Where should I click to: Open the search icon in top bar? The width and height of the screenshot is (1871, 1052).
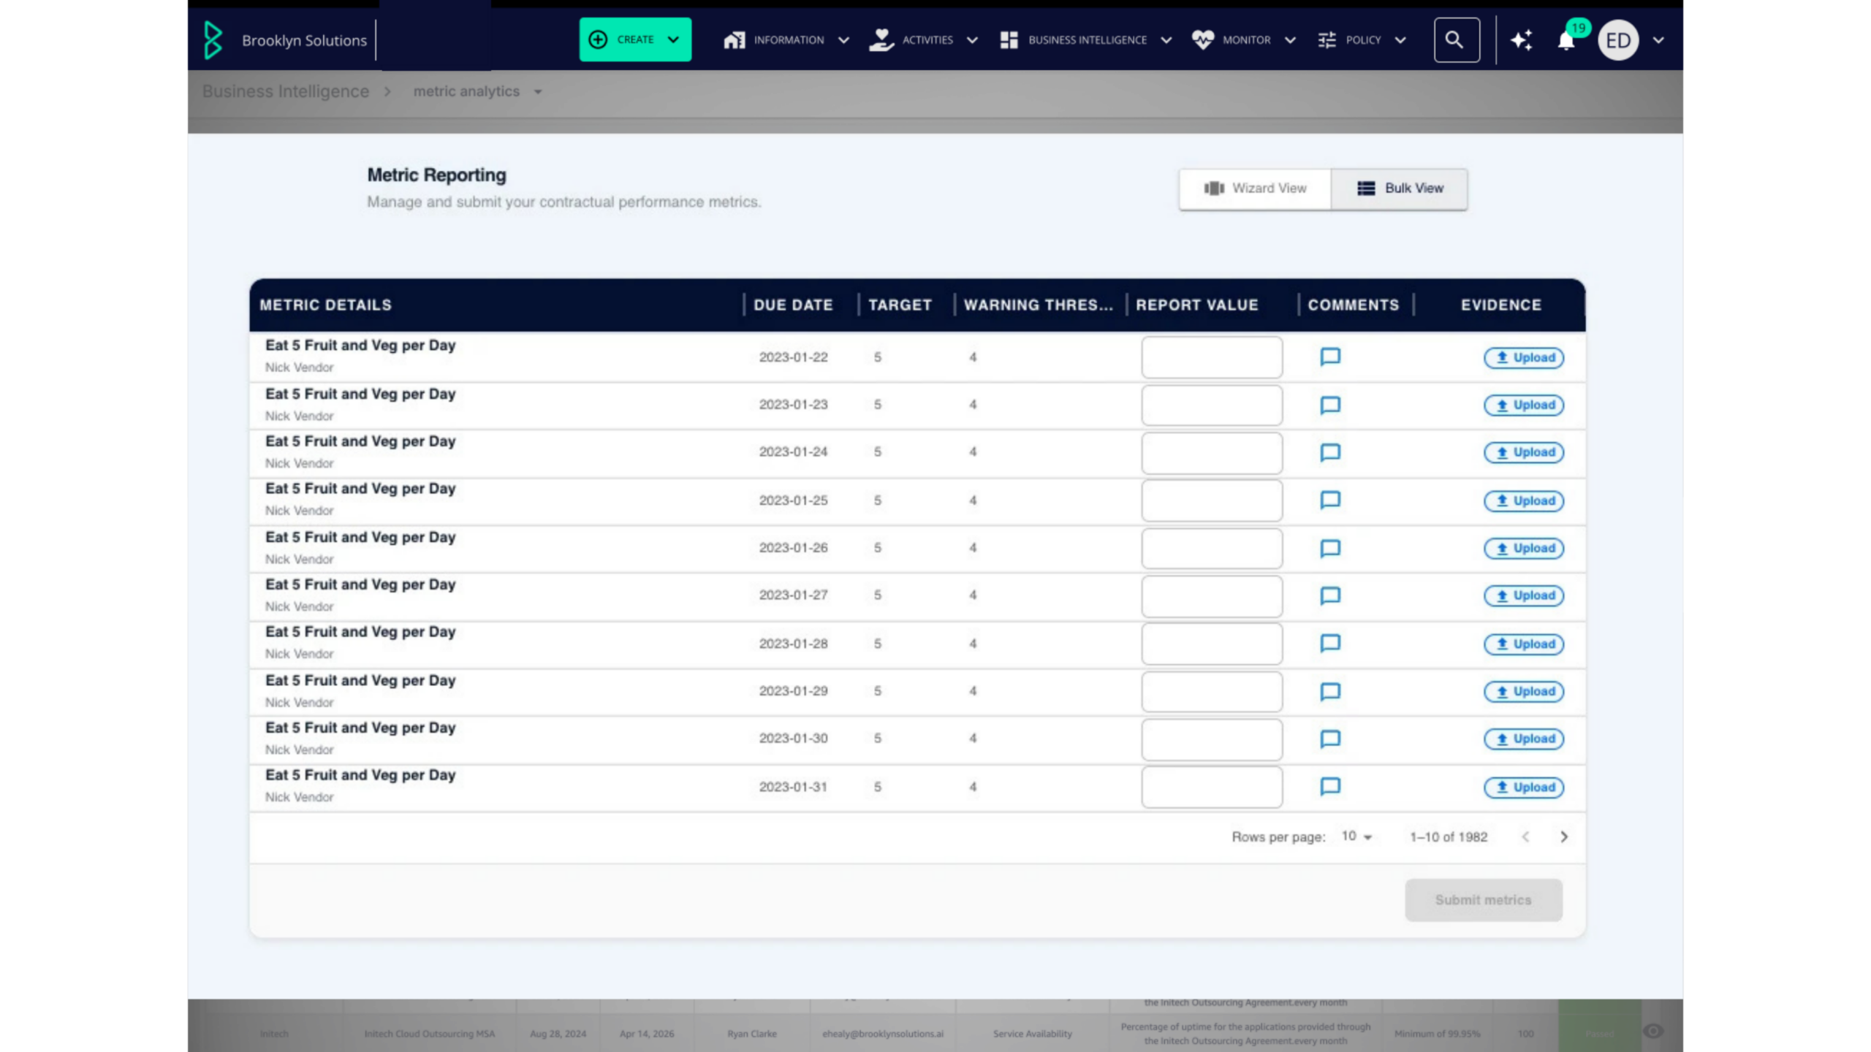pos(1456,39)
